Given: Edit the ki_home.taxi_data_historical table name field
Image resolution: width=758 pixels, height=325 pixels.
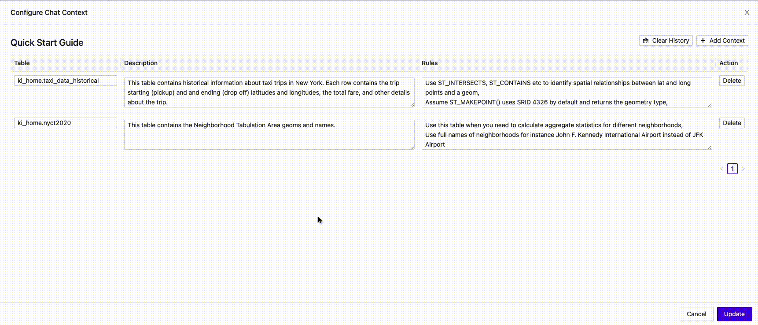Looking at the screenshot, I should (x=65, y=81).
